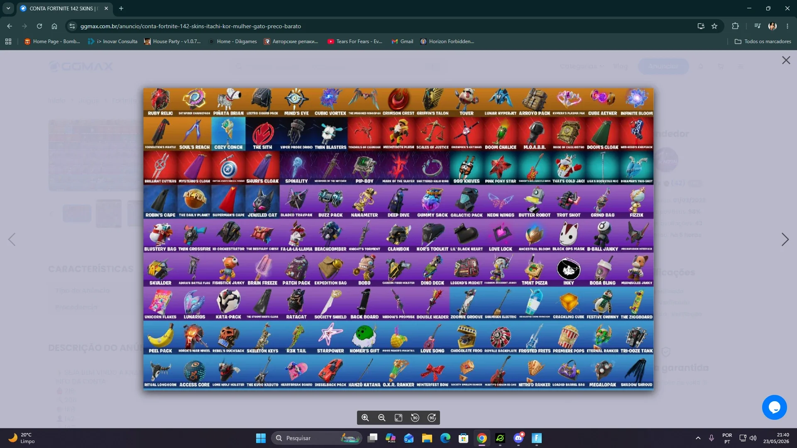
Task: Open the Chrome extensions puzzle icon
Action: [735, 26]
